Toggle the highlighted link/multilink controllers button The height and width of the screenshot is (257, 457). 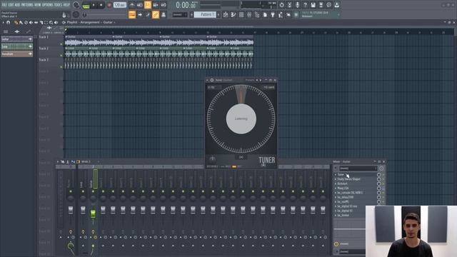pos(156,14)
